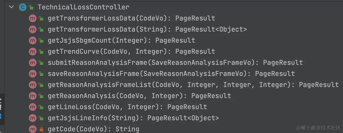Viewport: 343px width, 133px height.
Task: Click the red private lock icon of getCode
Action: pos(42,129)
